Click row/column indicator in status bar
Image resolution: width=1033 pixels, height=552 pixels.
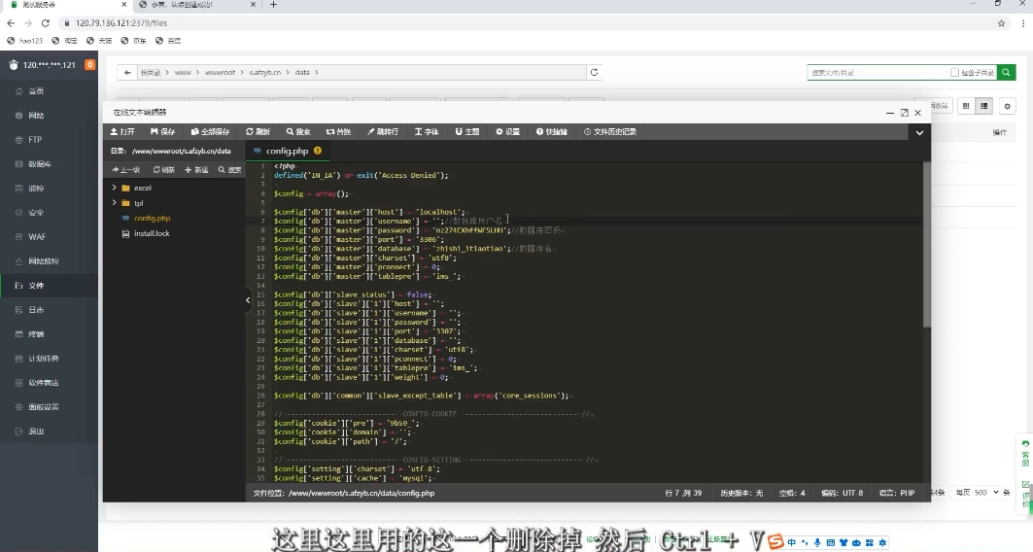[x=683, y=493]
